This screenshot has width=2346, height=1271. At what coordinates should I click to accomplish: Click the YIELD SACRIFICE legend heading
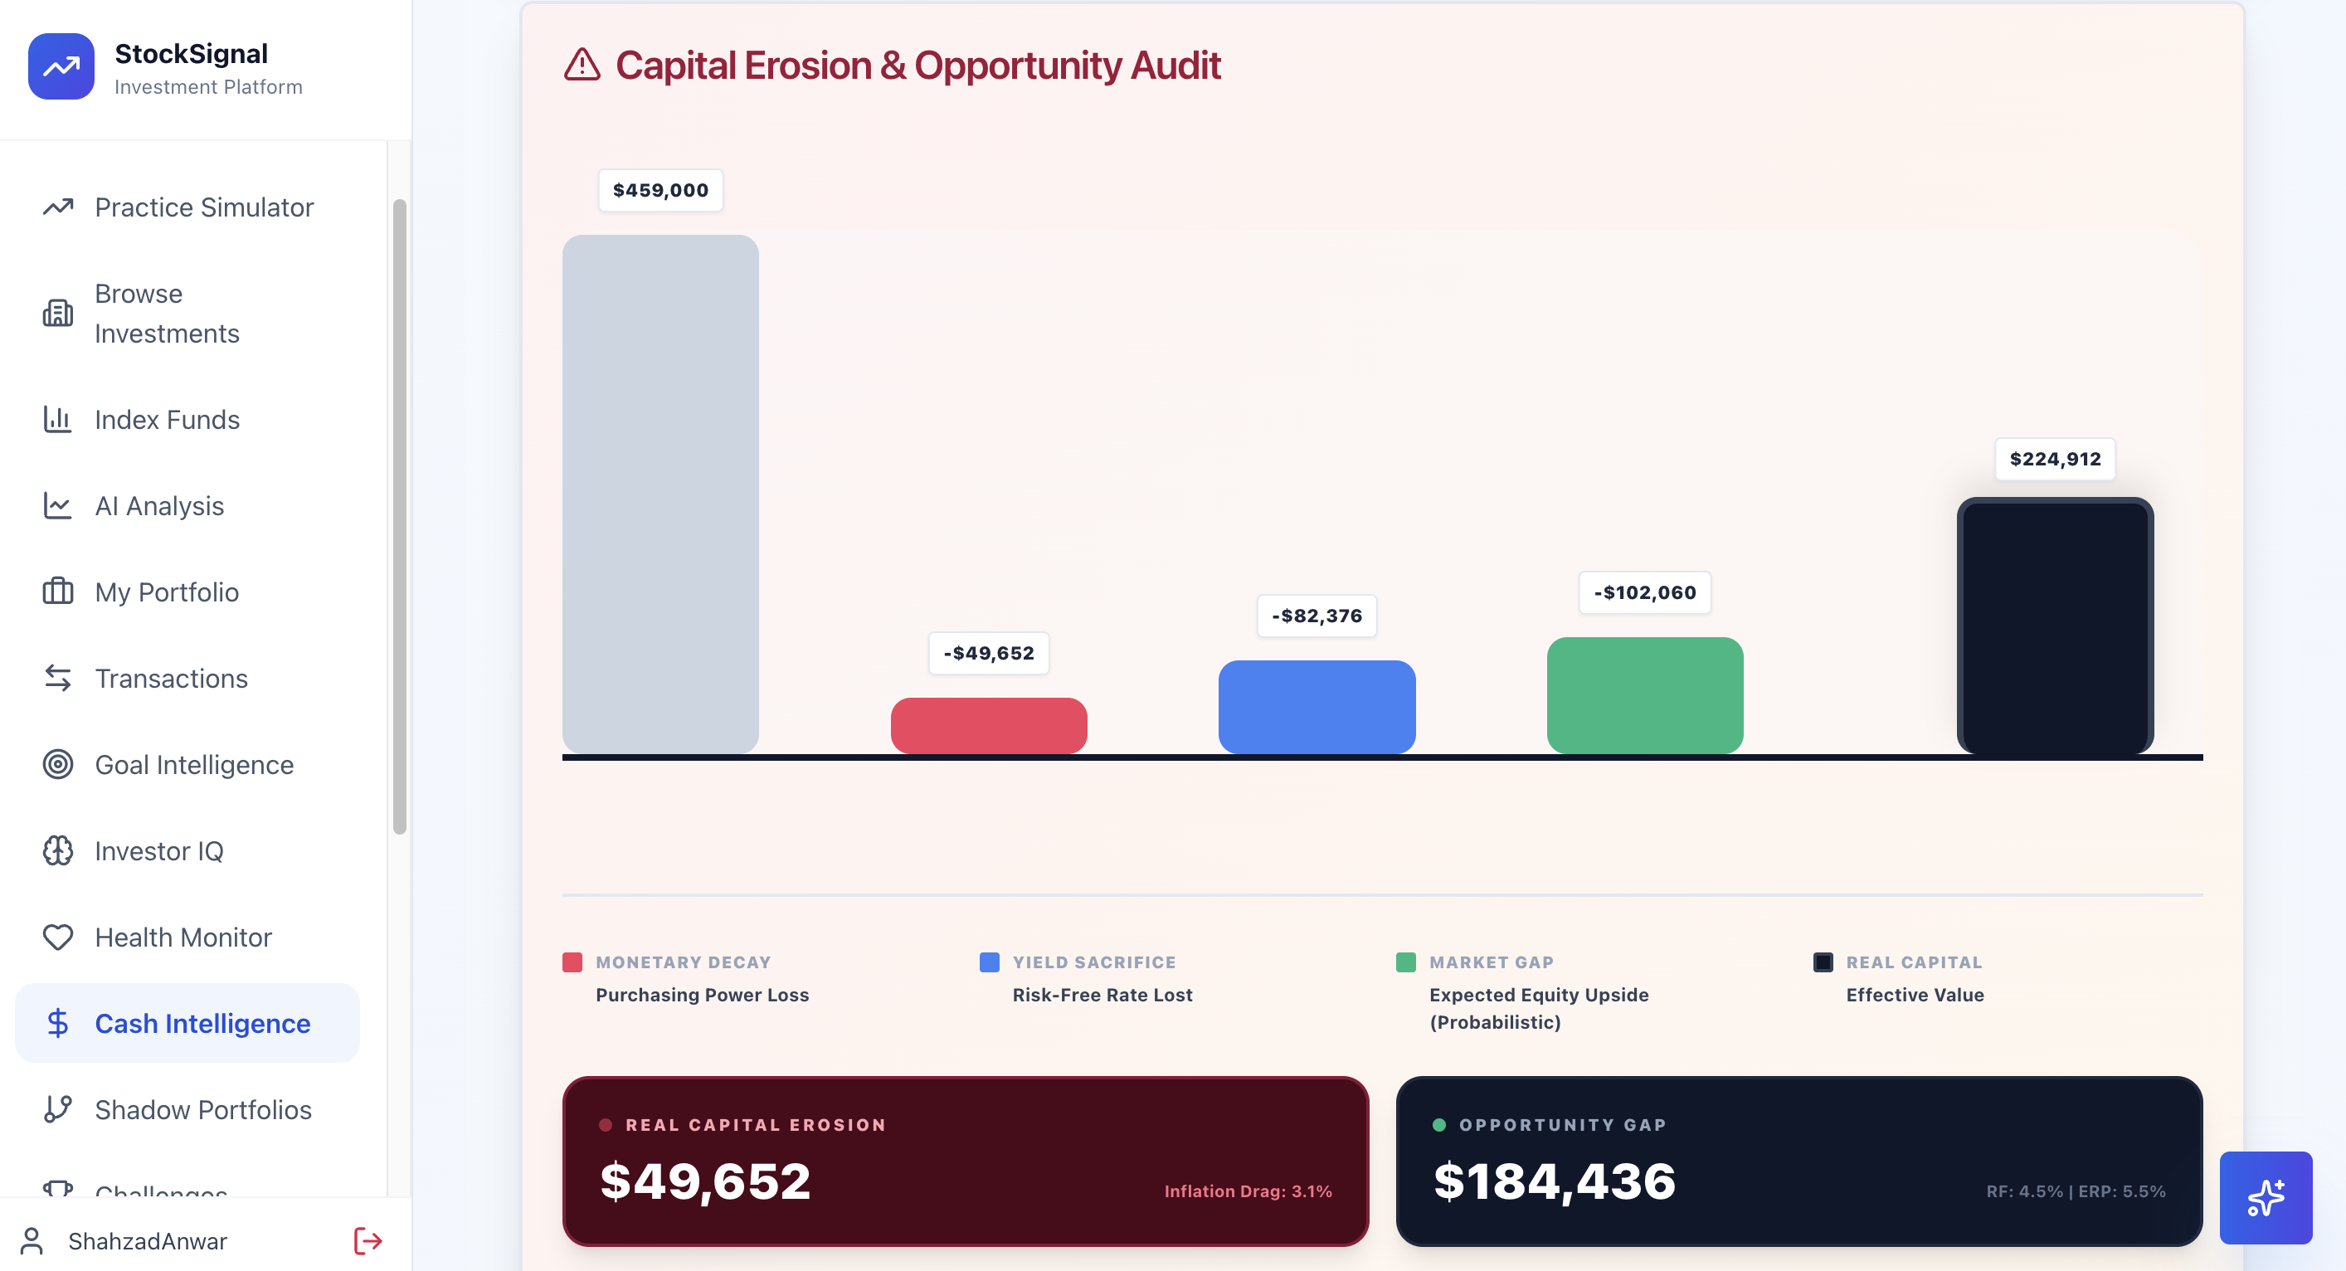click(1093, 962)
